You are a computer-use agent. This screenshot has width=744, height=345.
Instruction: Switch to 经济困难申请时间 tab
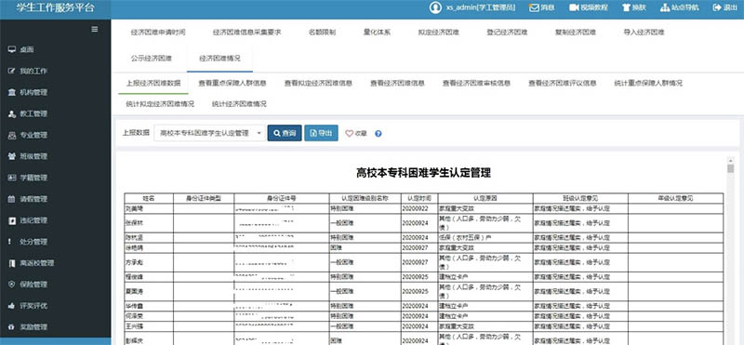pyautogui.click(x=158, y=33)
